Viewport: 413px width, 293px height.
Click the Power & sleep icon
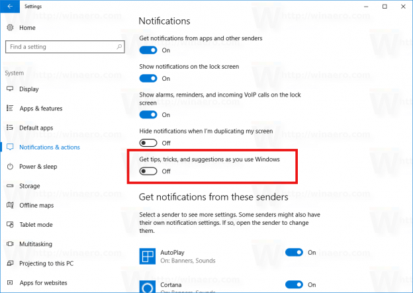[10, 167]
